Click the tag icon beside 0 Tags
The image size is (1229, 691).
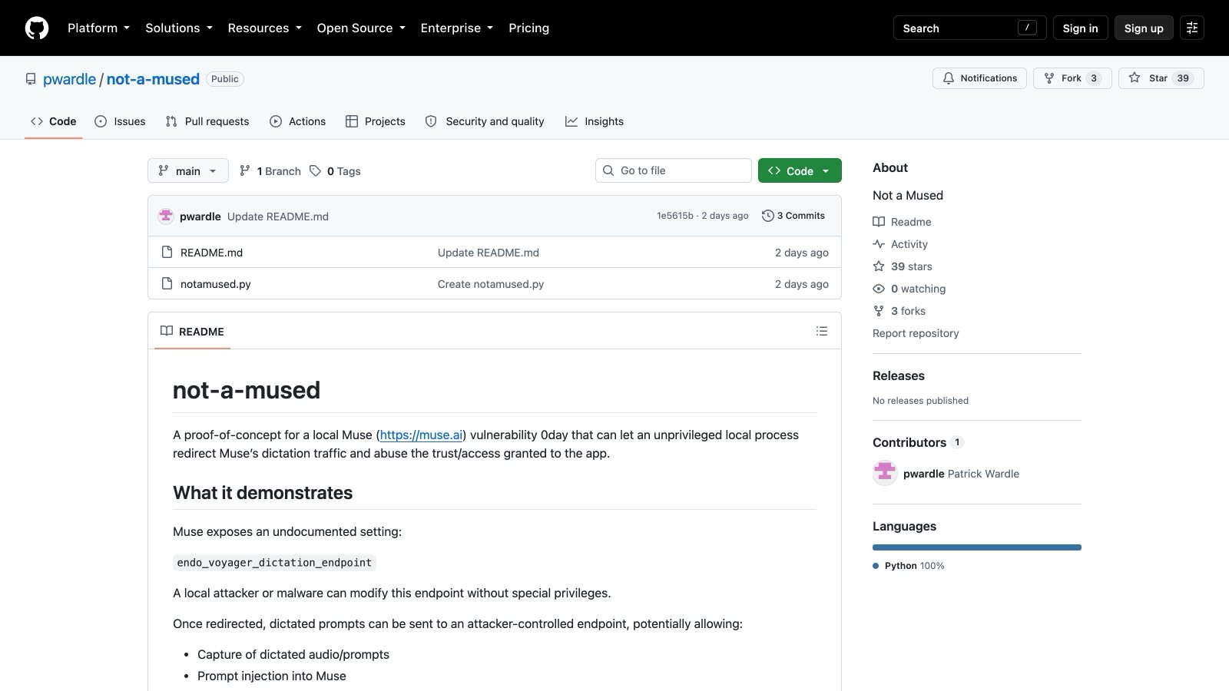pos(315,171)
